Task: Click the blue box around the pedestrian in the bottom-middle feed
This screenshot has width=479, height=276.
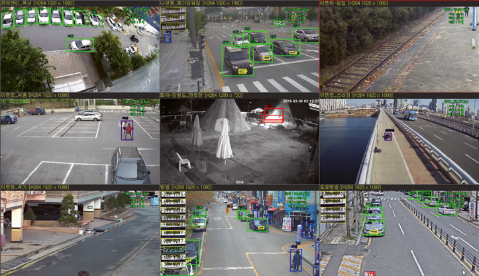Action: [296, 259]
